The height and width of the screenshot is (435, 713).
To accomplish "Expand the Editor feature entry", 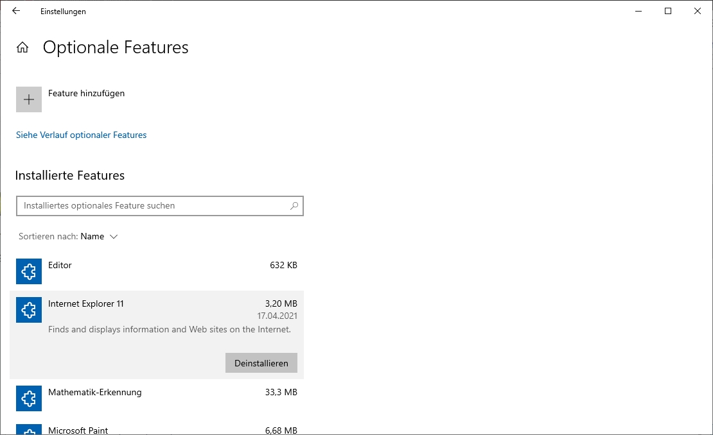I will [161, 266].
